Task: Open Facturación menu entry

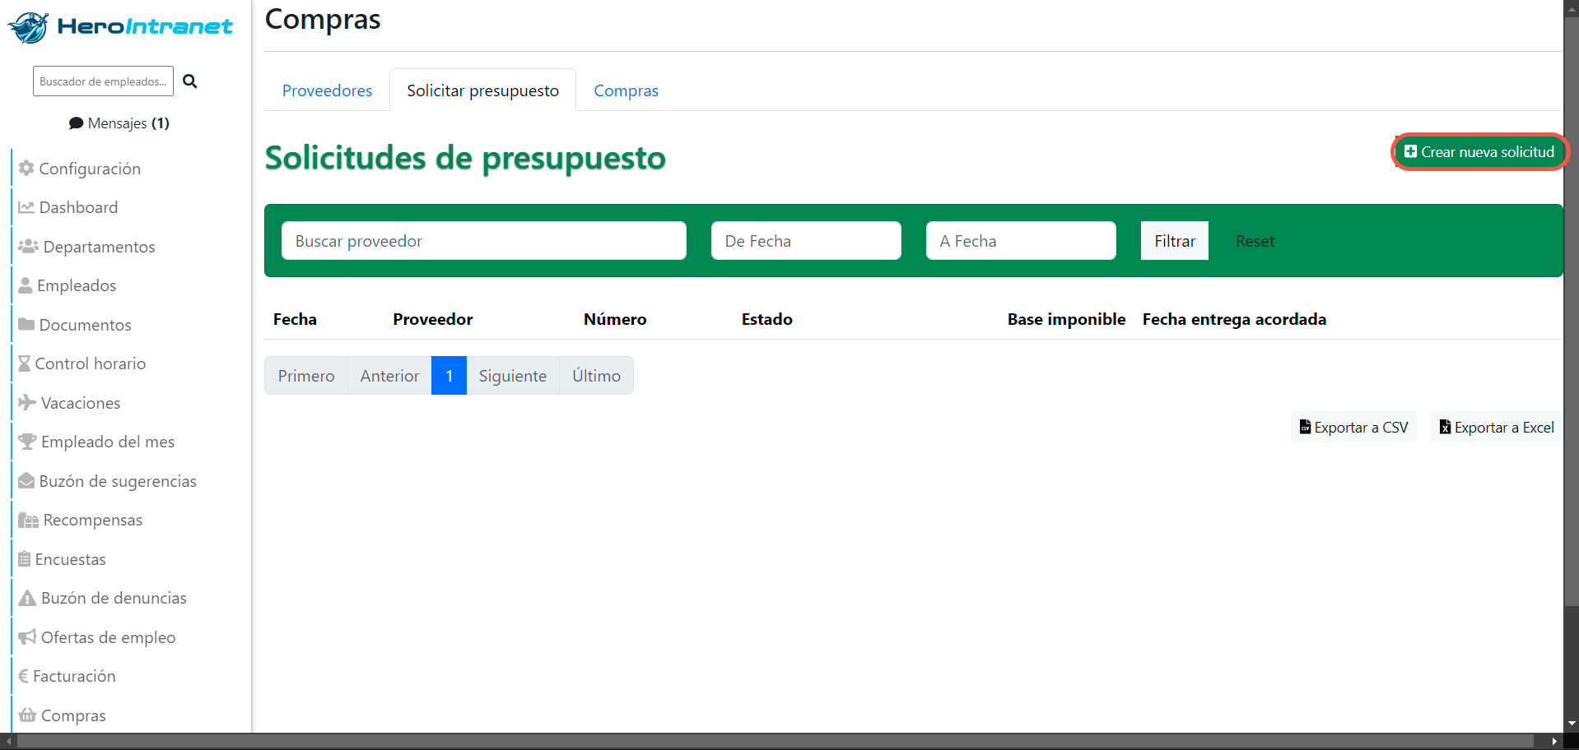Action: point(74,676)
